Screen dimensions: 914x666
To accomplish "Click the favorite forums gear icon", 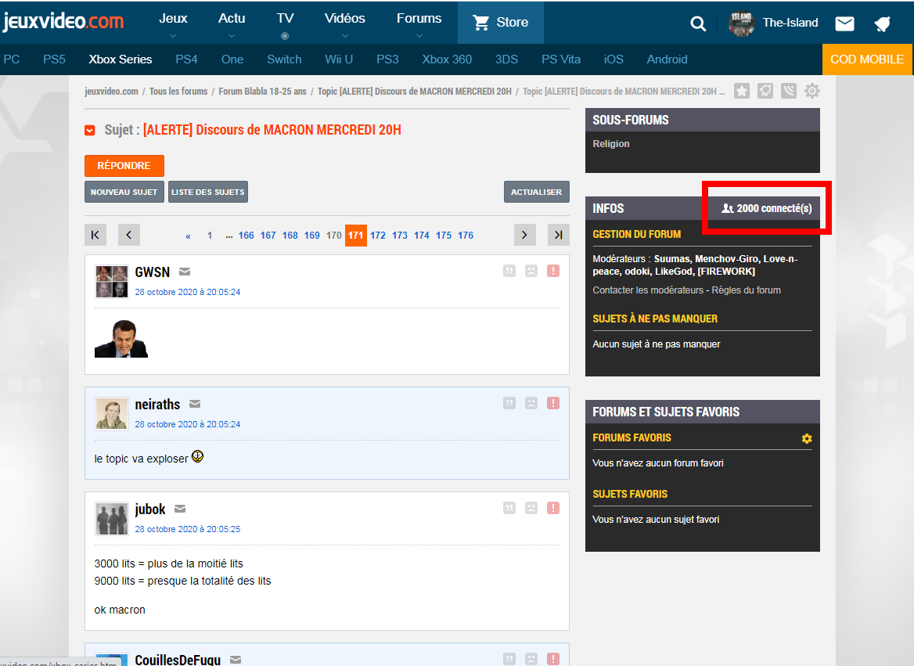I will (807, 439).
